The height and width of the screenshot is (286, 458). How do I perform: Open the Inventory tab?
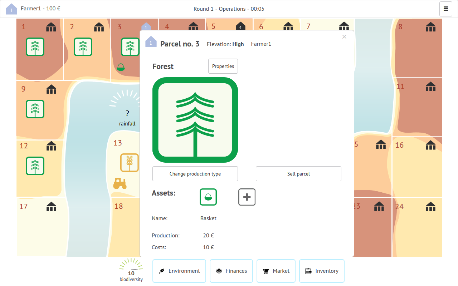coord(322,271)
